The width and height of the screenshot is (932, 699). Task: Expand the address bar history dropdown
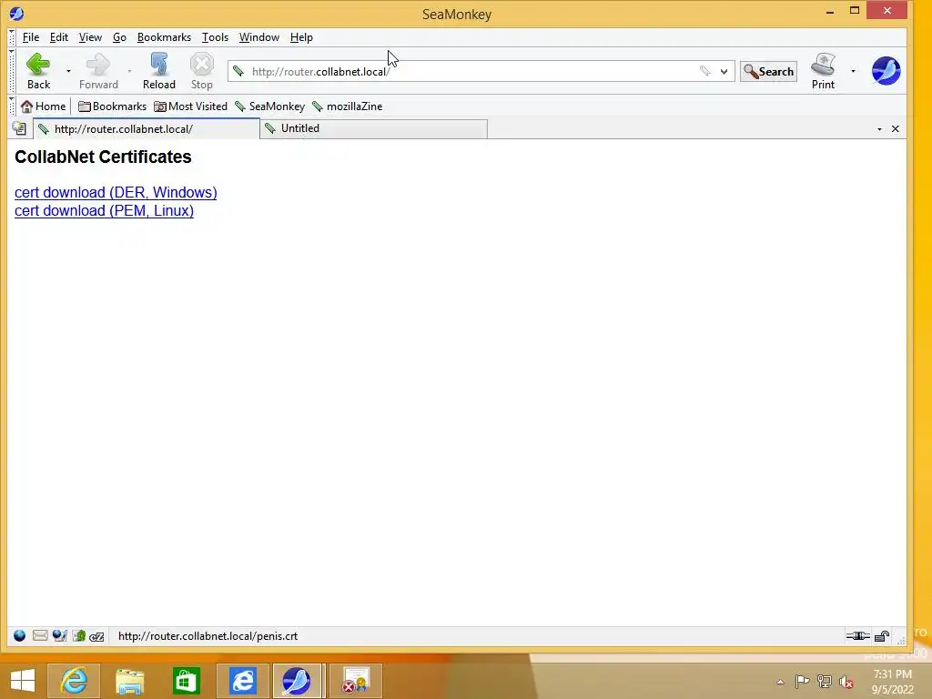[724, 71]
